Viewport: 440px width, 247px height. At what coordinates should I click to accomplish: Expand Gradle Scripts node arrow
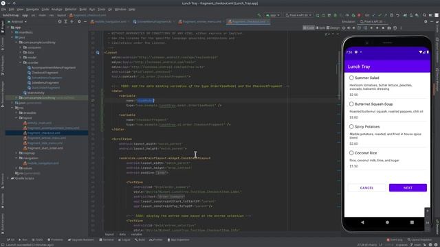[8, 178]
